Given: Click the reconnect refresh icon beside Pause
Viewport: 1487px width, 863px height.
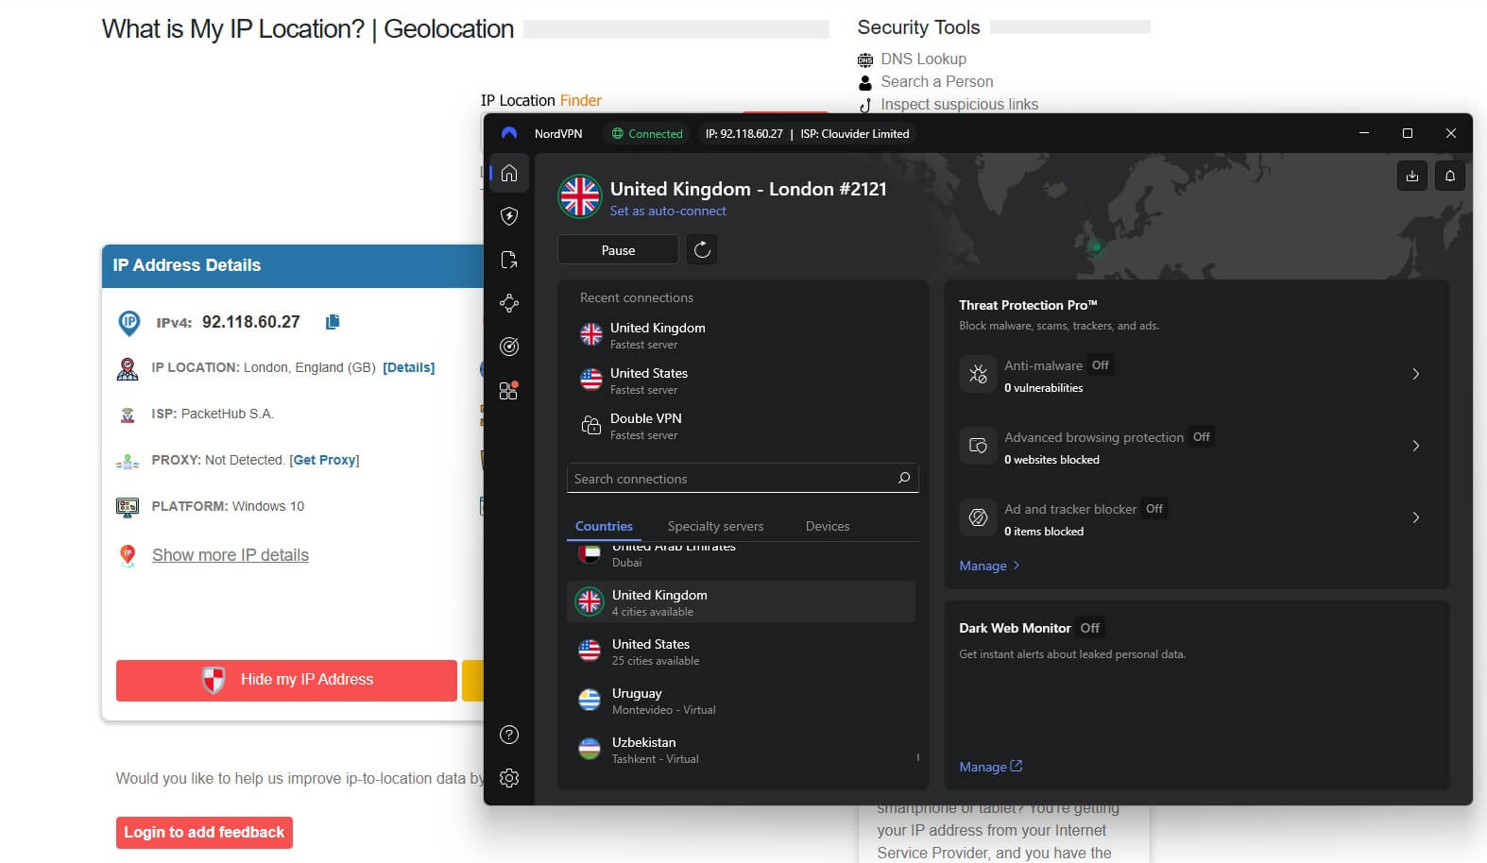Looking at the screenshot, I should click(702, 249).
